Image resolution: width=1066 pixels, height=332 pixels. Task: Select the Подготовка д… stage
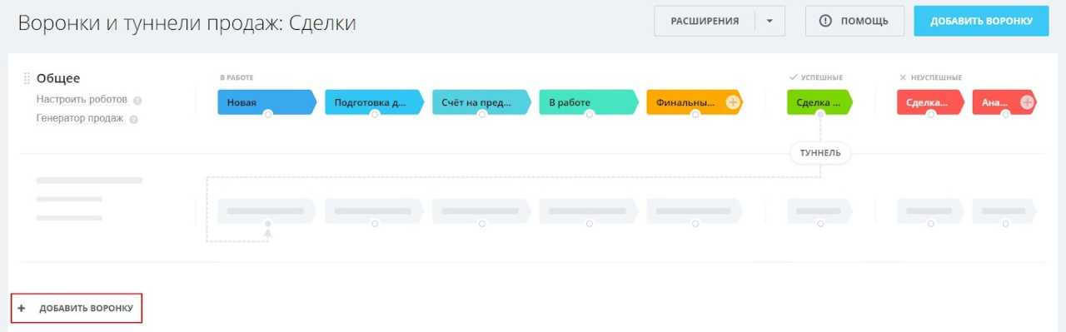tap(375, 102)
